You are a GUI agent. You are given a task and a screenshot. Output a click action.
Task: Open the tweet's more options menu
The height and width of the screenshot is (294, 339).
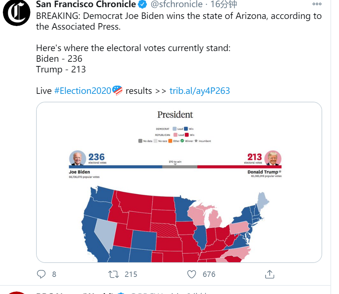pos(317,4)
